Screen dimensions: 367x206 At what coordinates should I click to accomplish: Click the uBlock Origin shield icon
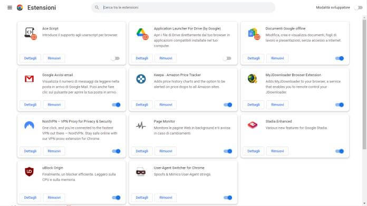(x=29, y=172)
